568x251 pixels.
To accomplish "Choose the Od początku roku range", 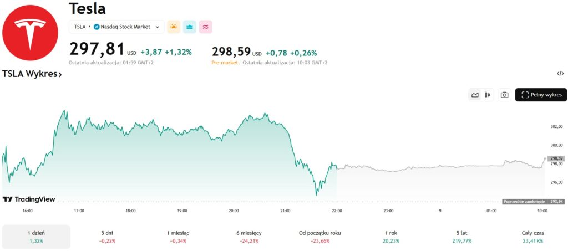I will (319, 237).
